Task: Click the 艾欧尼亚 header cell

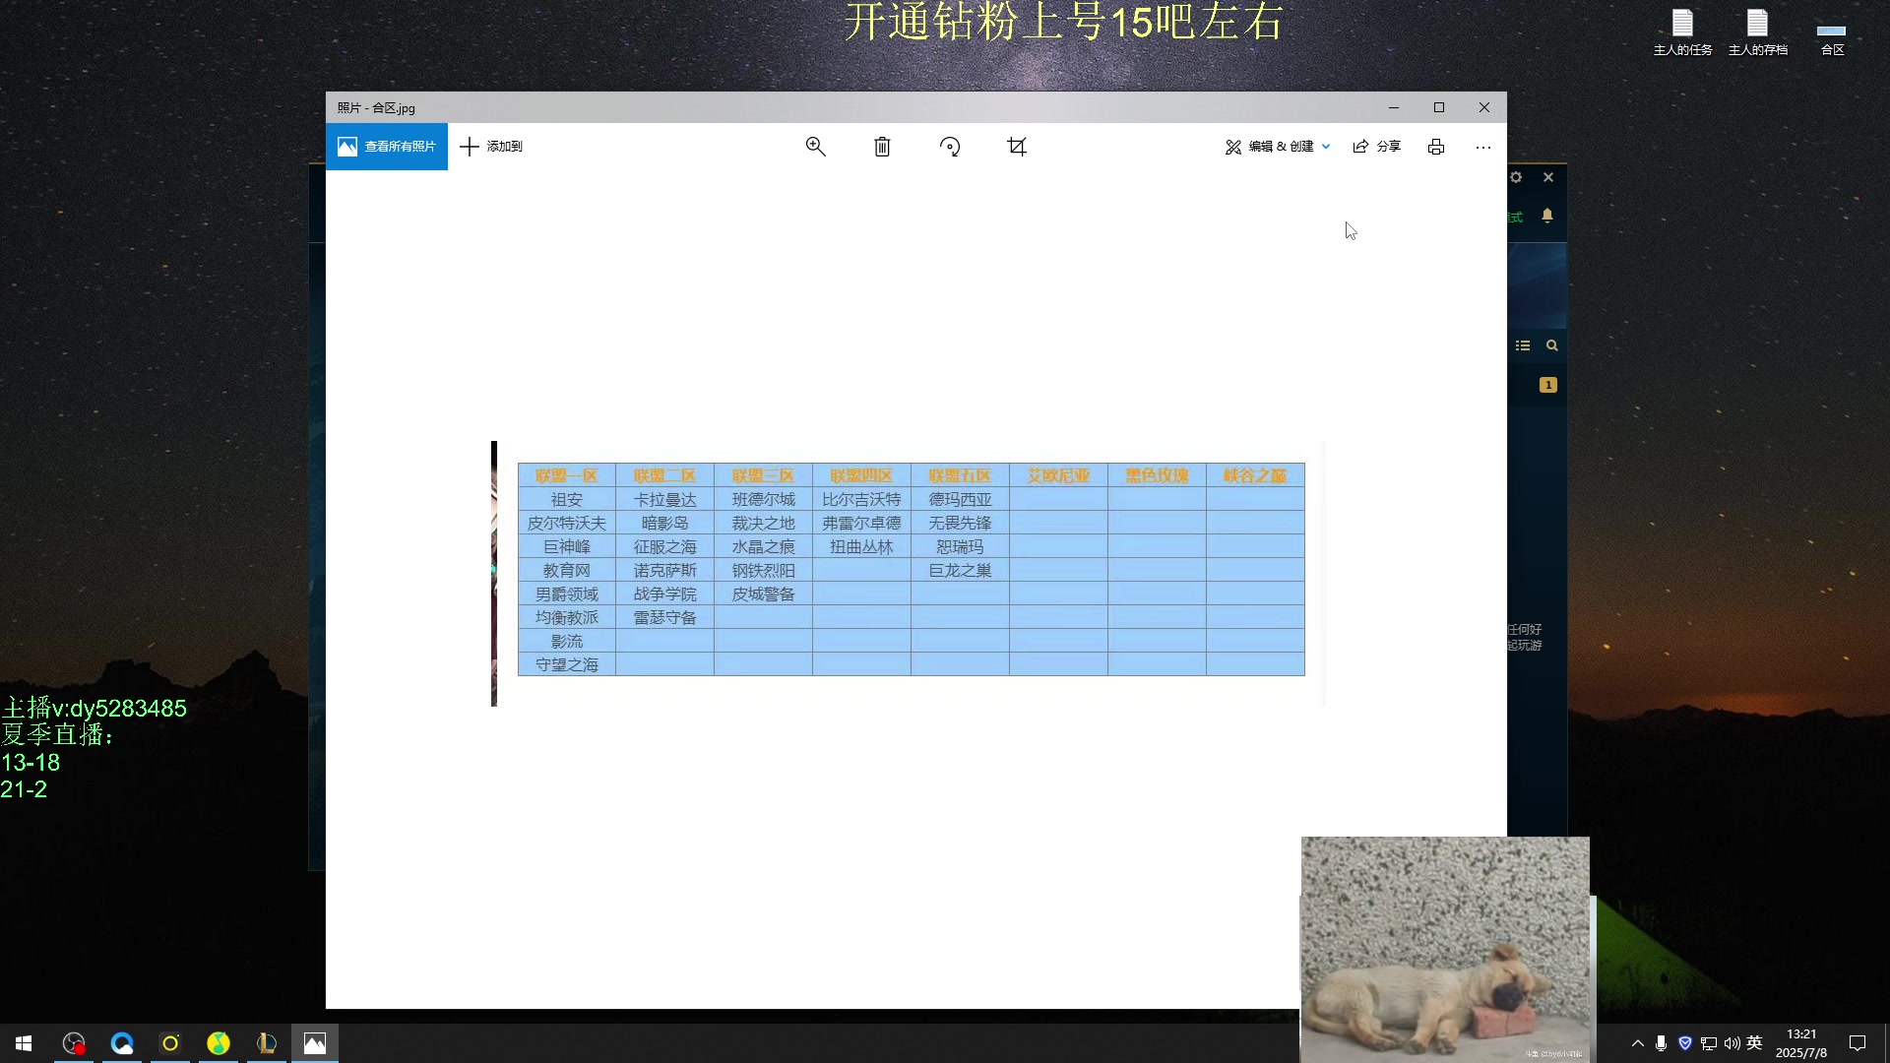Action: [x=1059, y=475]
